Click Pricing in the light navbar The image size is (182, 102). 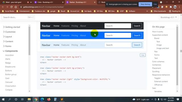75,45
